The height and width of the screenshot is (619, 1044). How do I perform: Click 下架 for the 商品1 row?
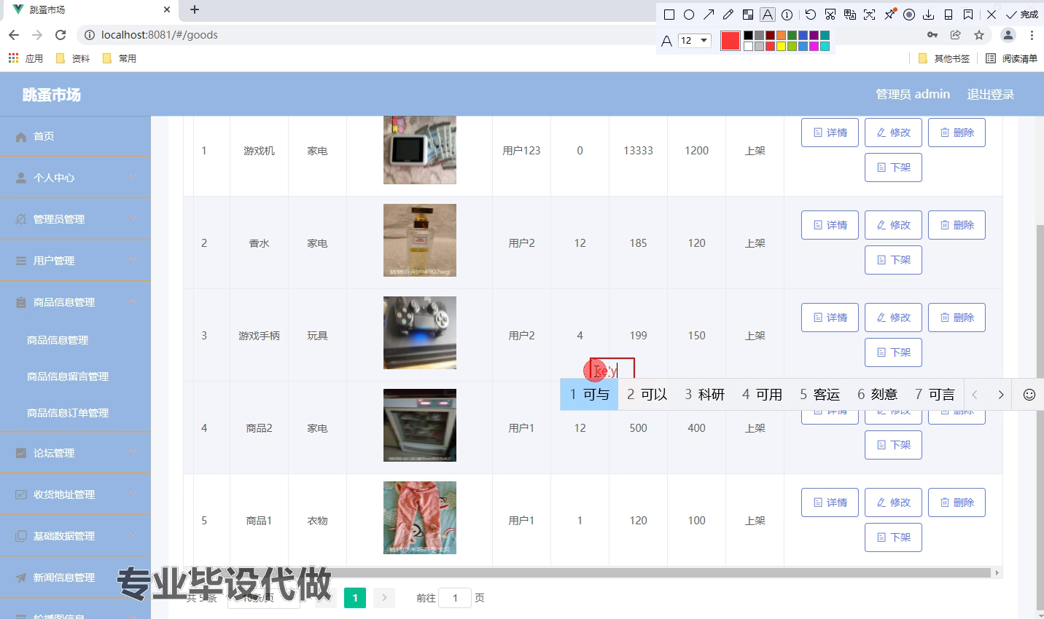pos(893,537)
